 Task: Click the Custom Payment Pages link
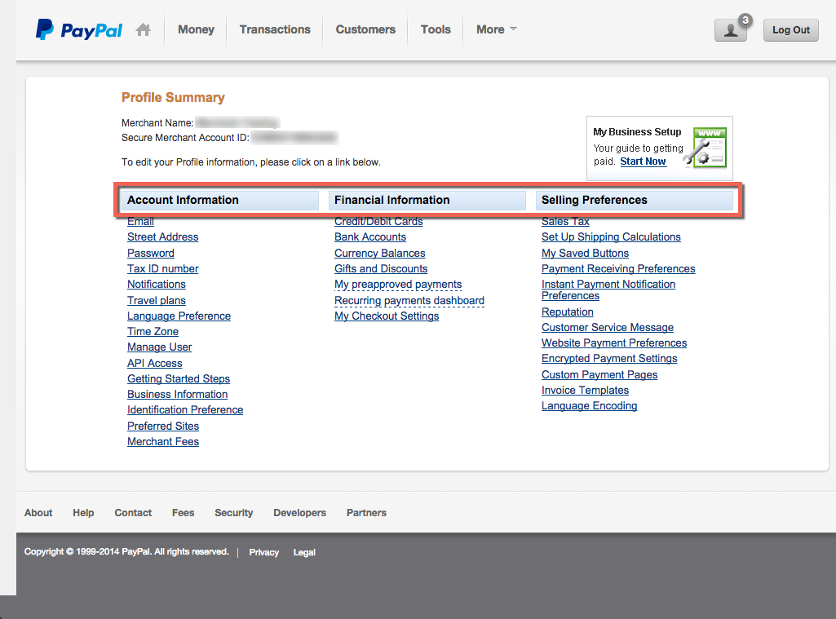point(599,374)
